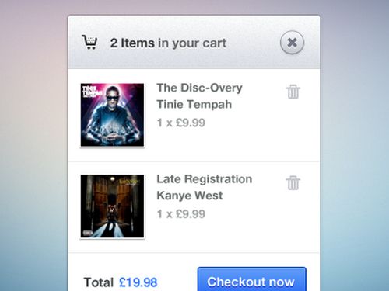389x291 pixels.
Task: Remove Late Registration using trash icon
Action: pyautogui.click(x=293, y=183)
